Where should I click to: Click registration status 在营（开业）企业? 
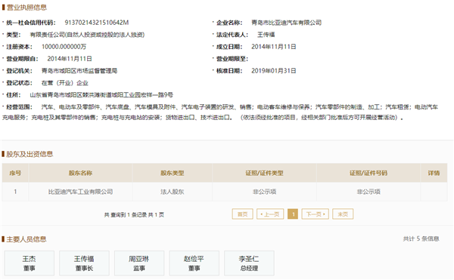65,83
